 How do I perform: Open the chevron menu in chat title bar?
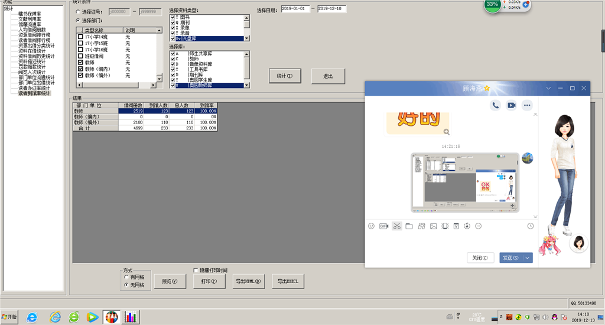point(548,89)
